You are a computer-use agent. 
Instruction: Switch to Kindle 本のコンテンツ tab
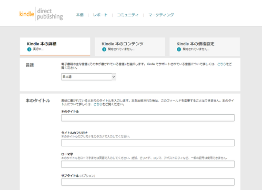point(130,47)
